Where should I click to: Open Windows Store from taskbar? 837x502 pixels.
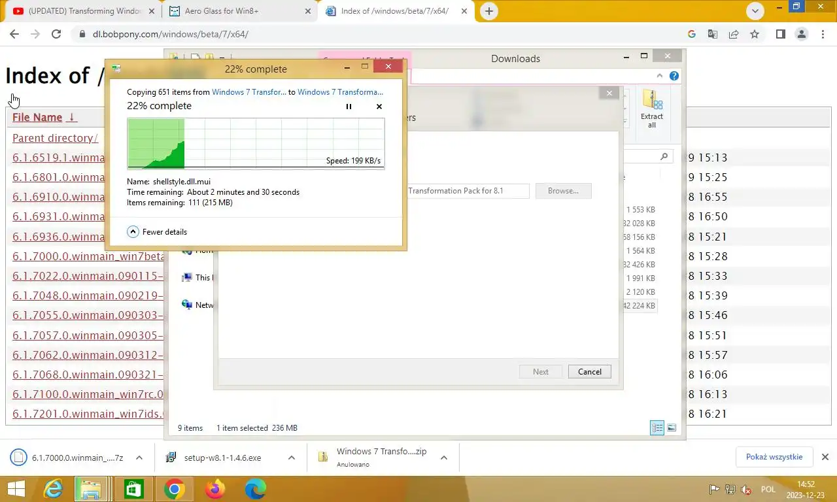(x=133, y=489)
